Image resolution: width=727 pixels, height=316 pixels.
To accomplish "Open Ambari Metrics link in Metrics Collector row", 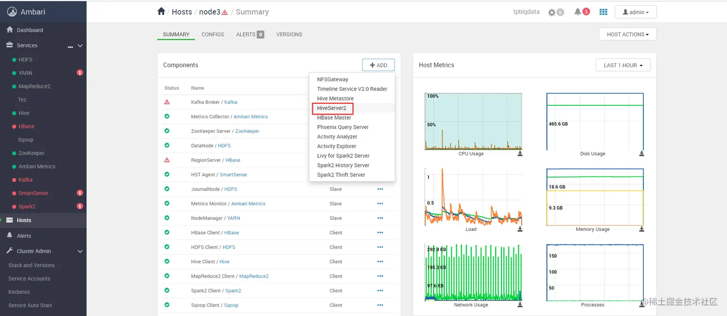I will 250,116.
